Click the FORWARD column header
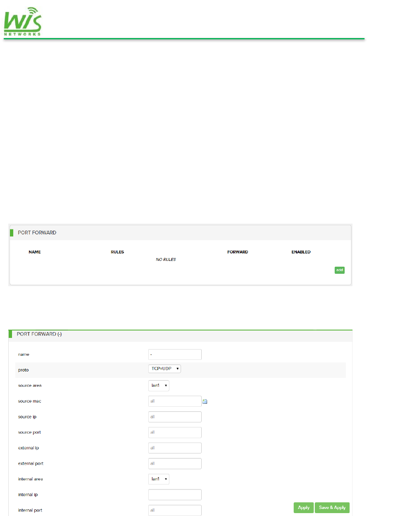 tap(238, 252)
